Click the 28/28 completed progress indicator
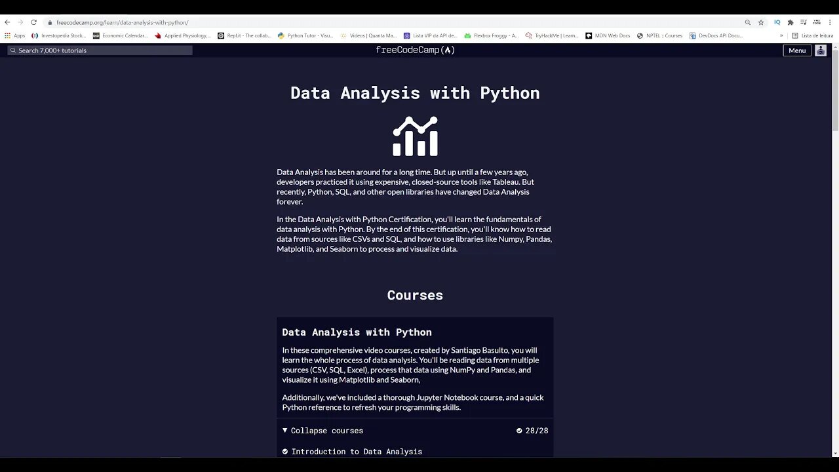The width and height of the screenshot is (839, 472). coord(532,431)
